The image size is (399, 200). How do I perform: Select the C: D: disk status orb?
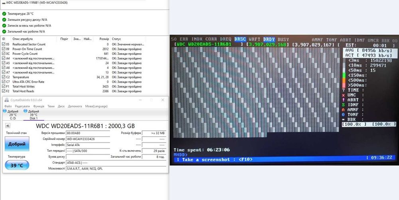(x=4, y=111)
